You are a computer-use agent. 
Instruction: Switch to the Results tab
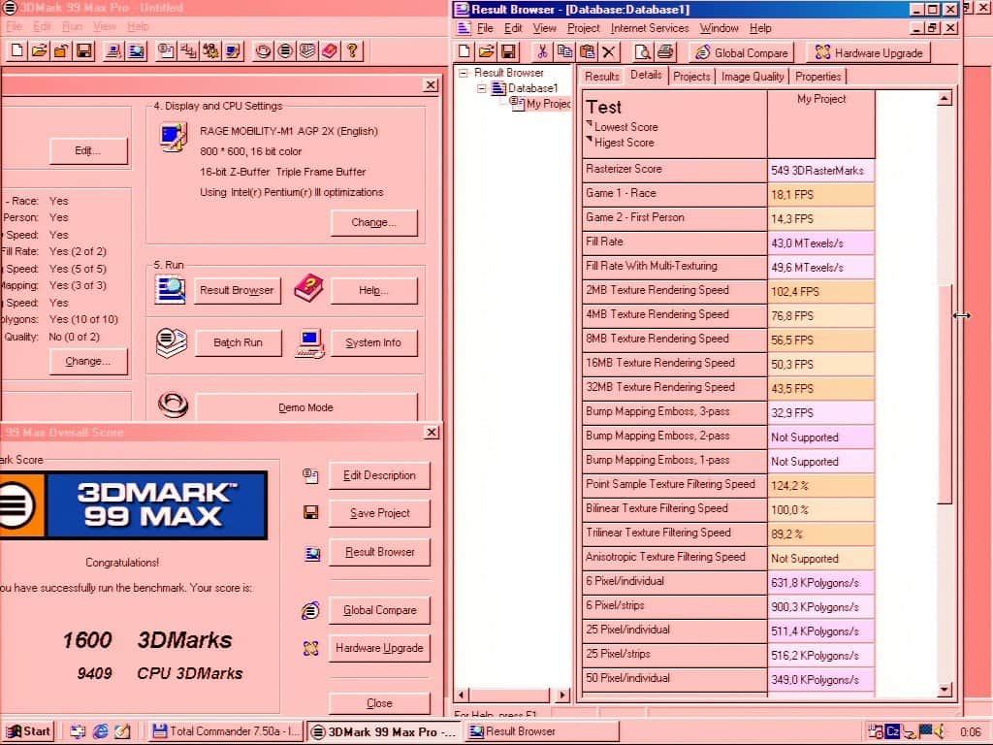tap(601, 77)
